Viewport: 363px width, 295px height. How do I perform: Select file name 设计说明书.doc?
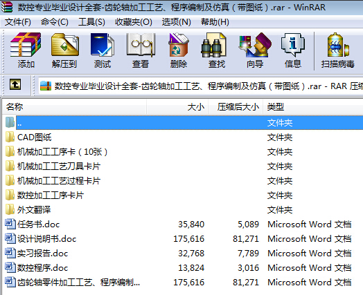47,238
